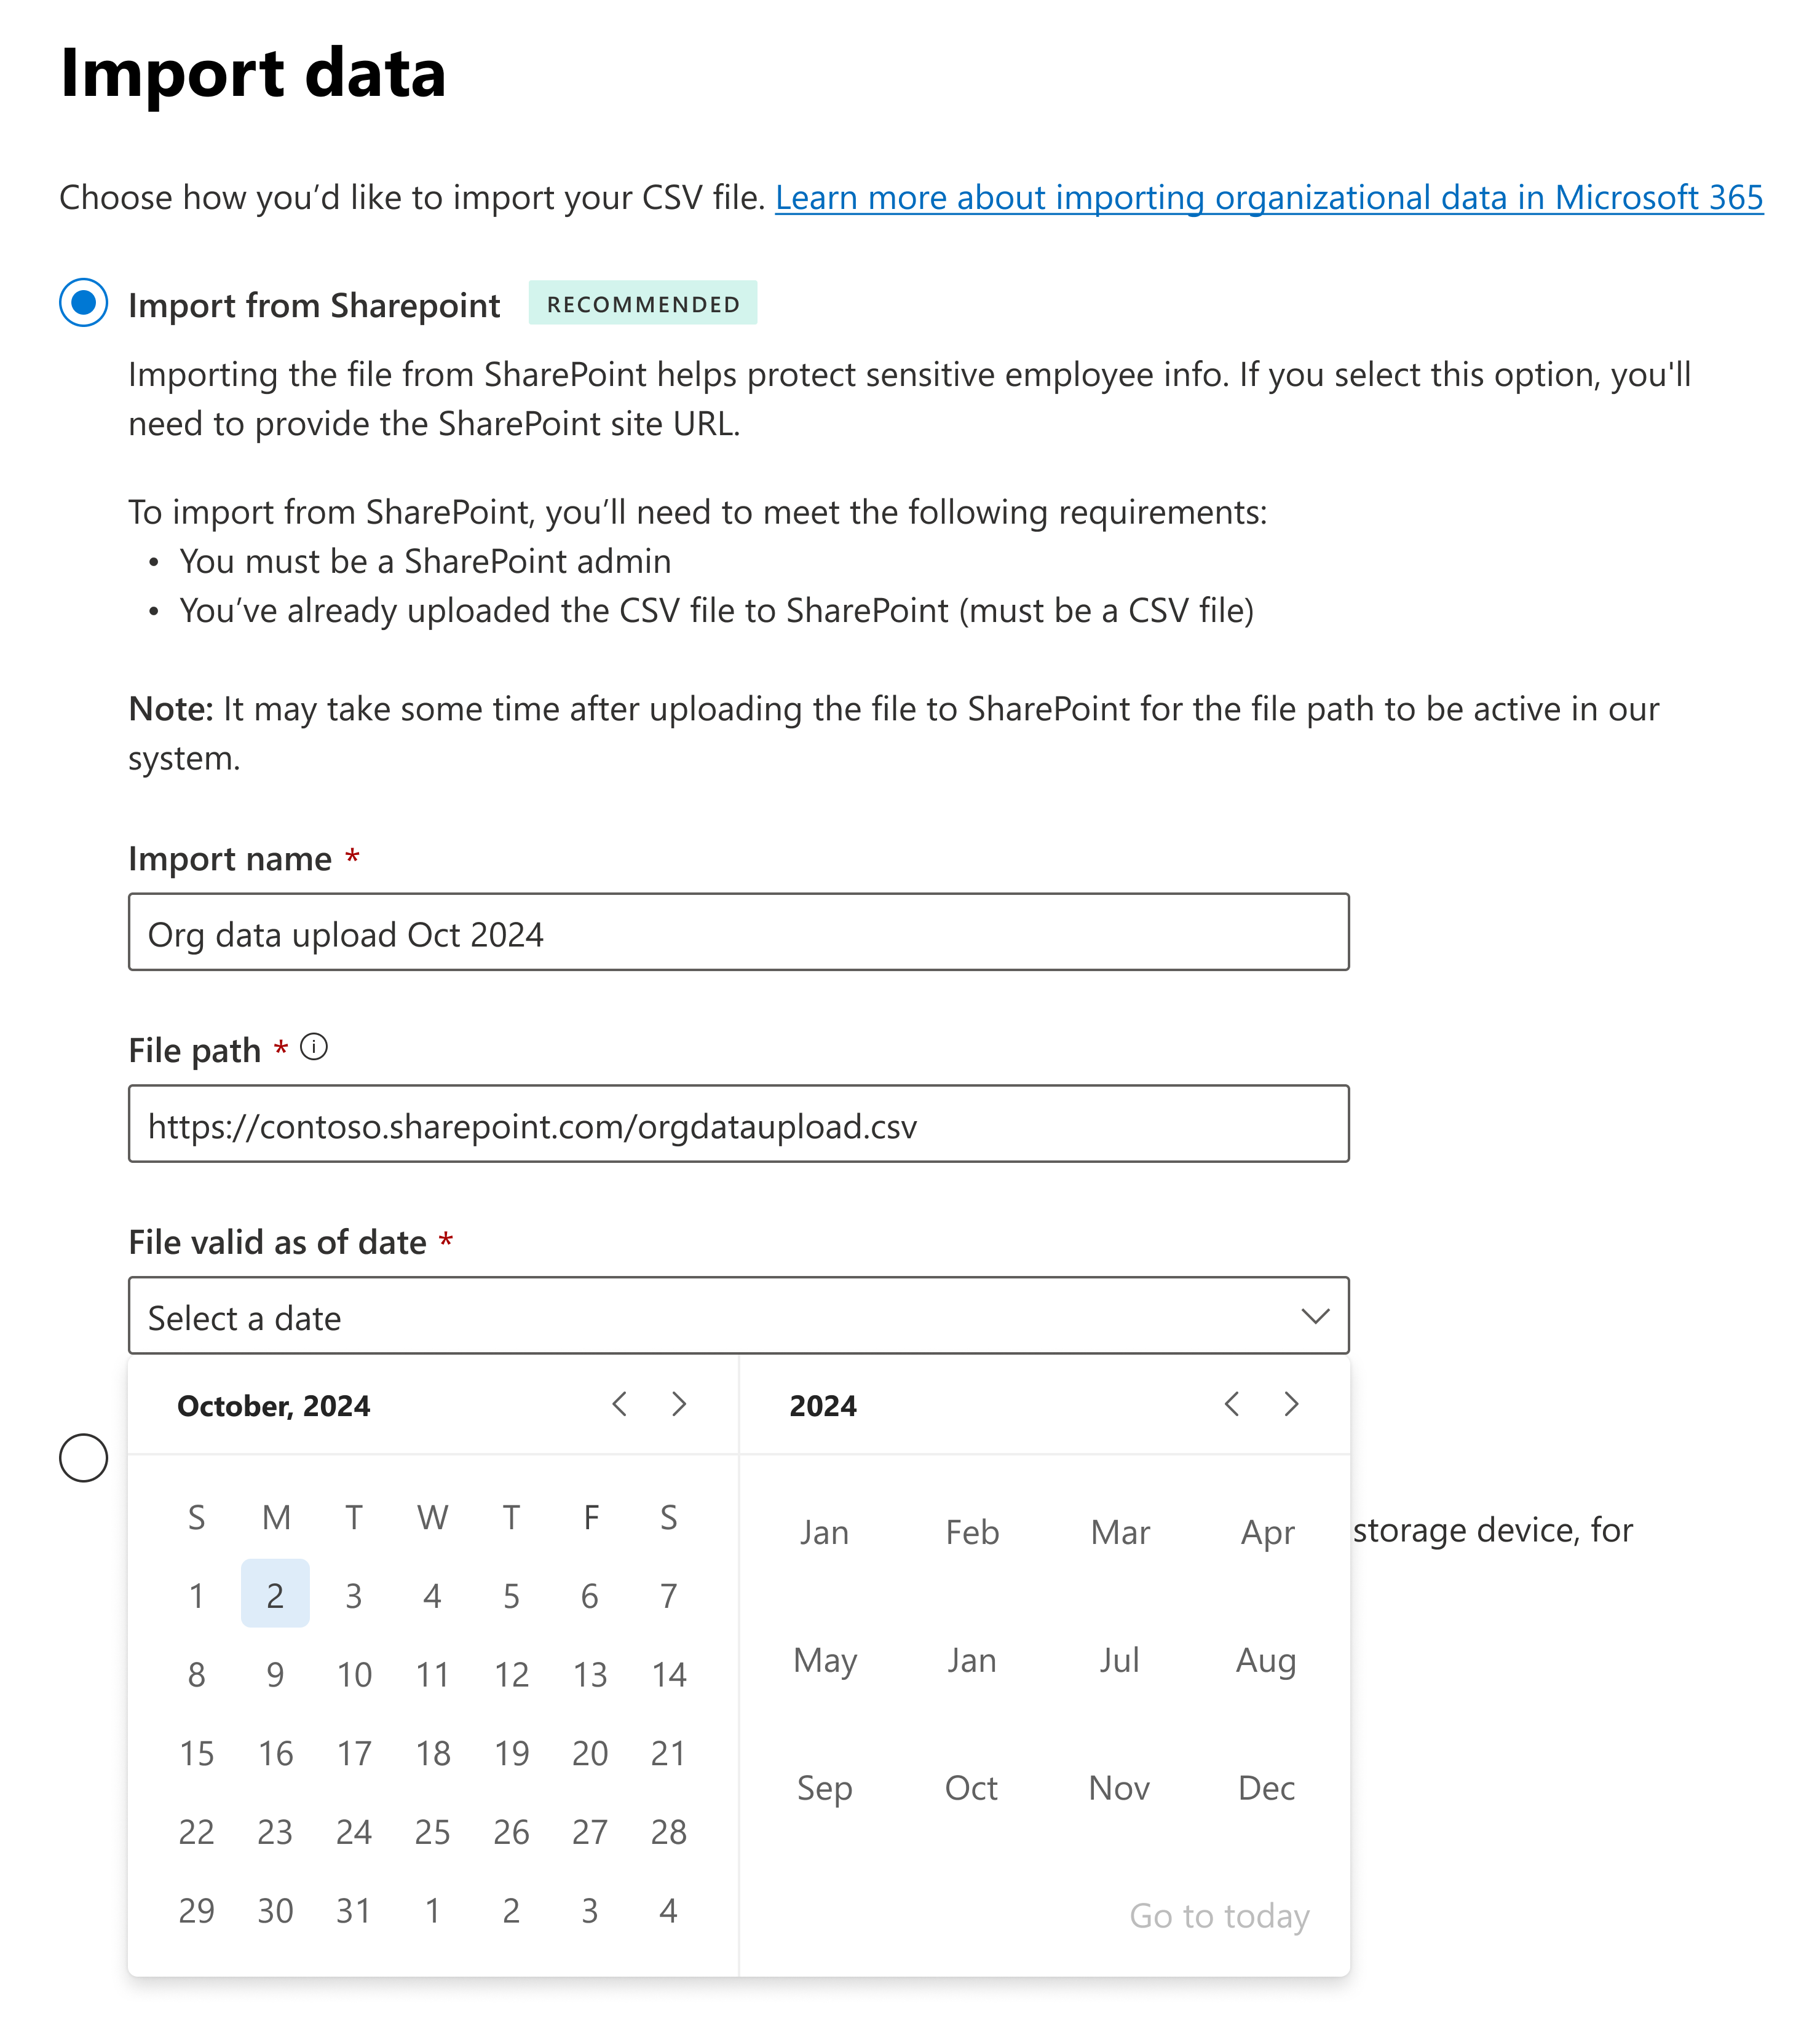Go to the previous month in the calendar
Image resolution: width=1820 pixels, height=2024 pixels.
pyautogui.click(x=621, y=1404)
